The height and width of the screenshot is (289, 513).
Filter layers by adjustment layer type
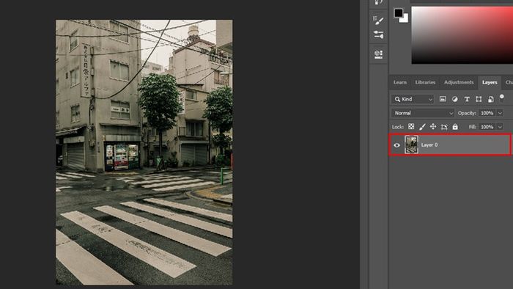455,99
